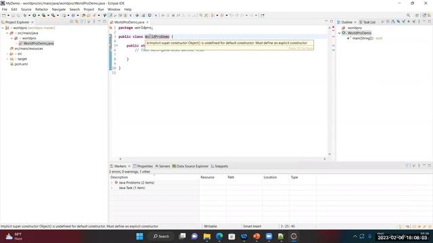This screenshot has width=433, height=243.
Task: Click the New file toolbar icon
Action: (x=4, y=16)
